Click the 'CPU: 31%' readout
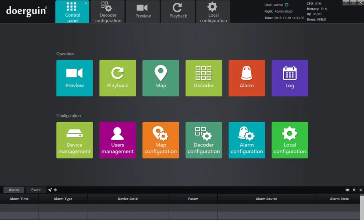Viewport: 364px width, 220px height. tap(314, 4)
